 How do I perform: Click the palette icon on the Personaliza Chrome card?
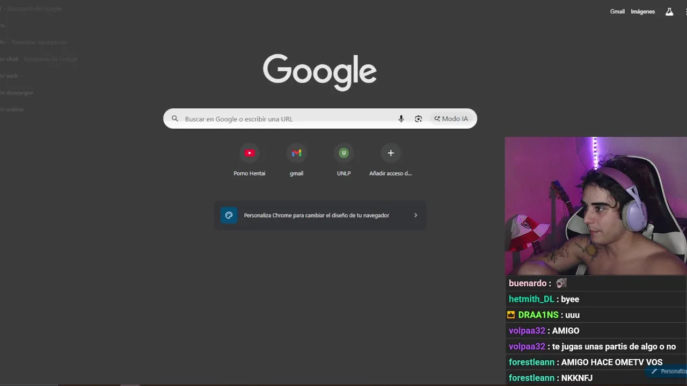tap(229, 216)
